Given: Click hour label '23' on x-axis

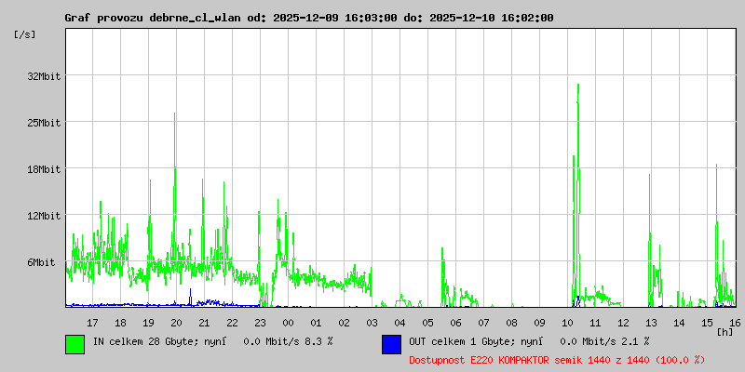Looking at the screenshot, I should click(x=260, y=323).
